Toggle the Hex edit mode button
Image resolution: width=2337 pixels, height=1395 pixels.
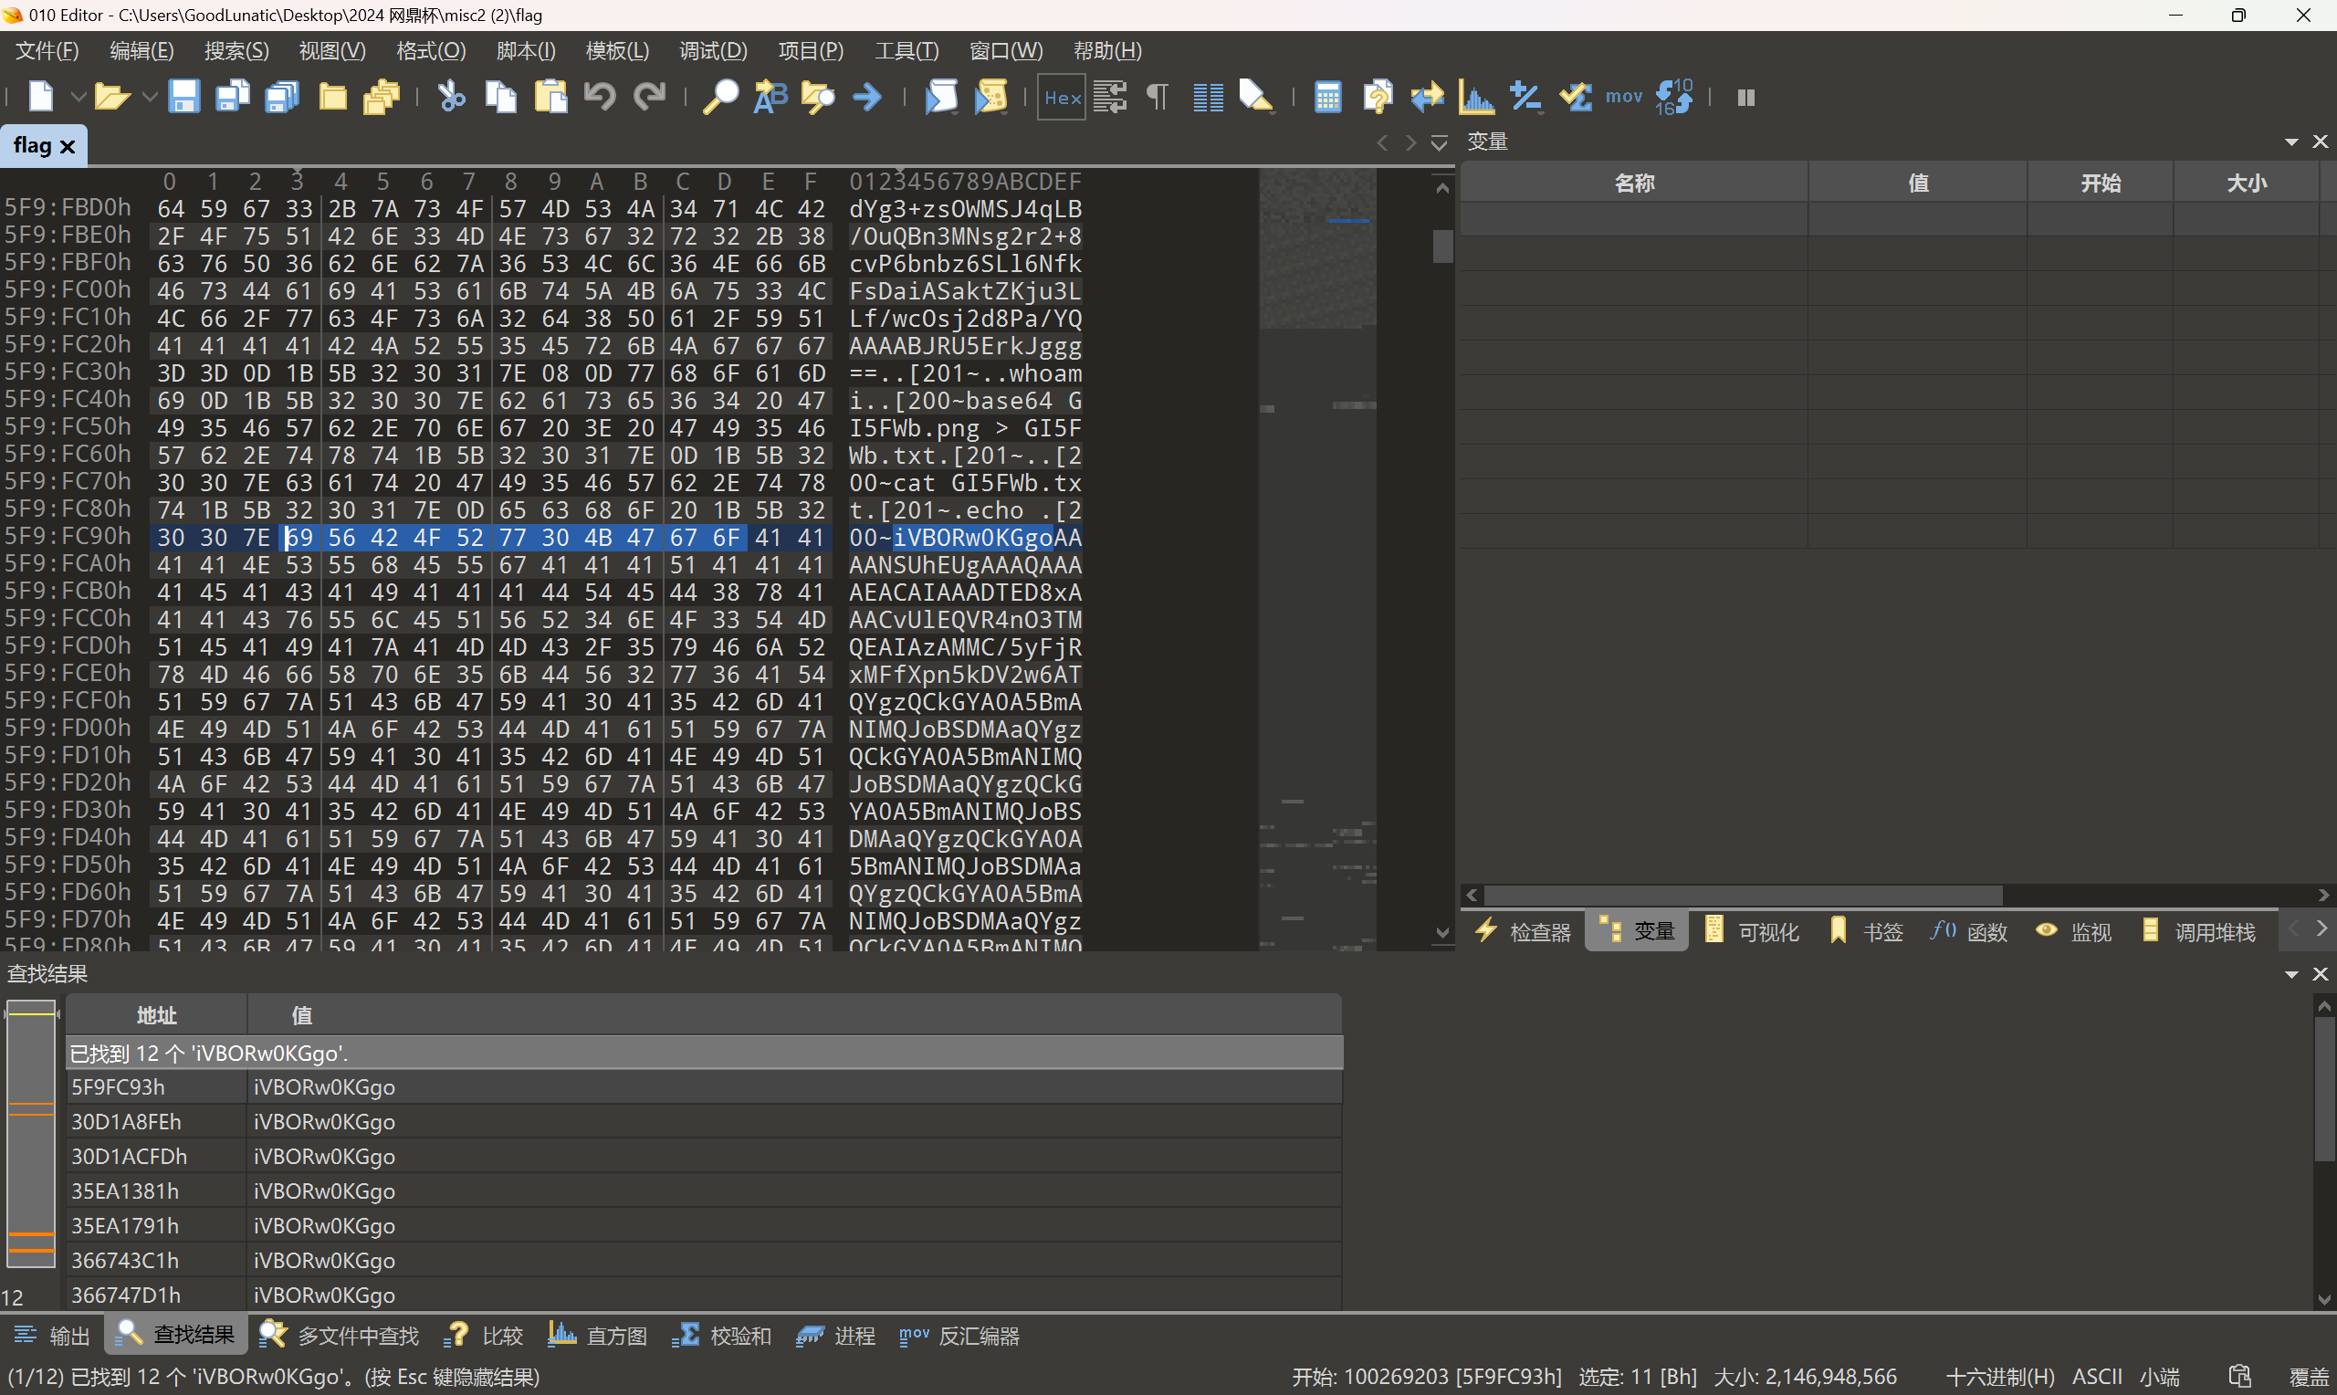pos(1062,97)
